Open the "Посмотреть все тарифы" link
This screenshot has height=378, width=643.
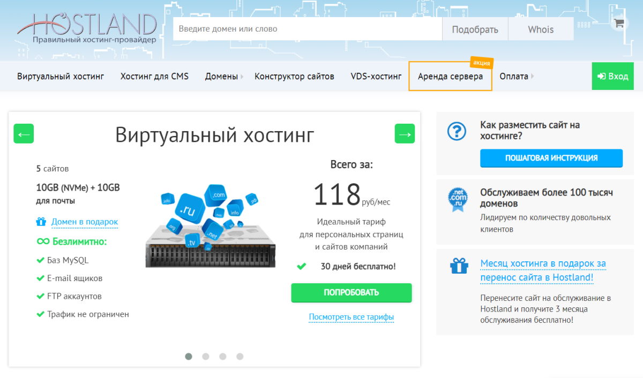pos(351,316)
